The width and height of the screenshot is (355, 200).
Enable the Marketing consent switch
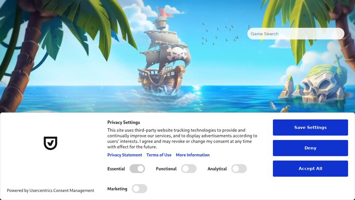(x=139, y=189)
